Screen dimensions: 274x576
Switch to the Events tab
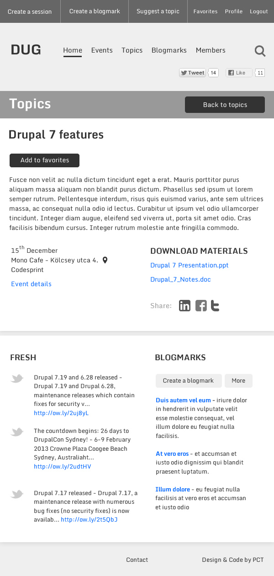[102, 50]
